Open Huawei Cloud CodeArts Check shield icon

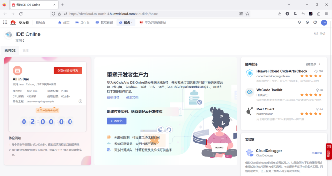[249, 73]
